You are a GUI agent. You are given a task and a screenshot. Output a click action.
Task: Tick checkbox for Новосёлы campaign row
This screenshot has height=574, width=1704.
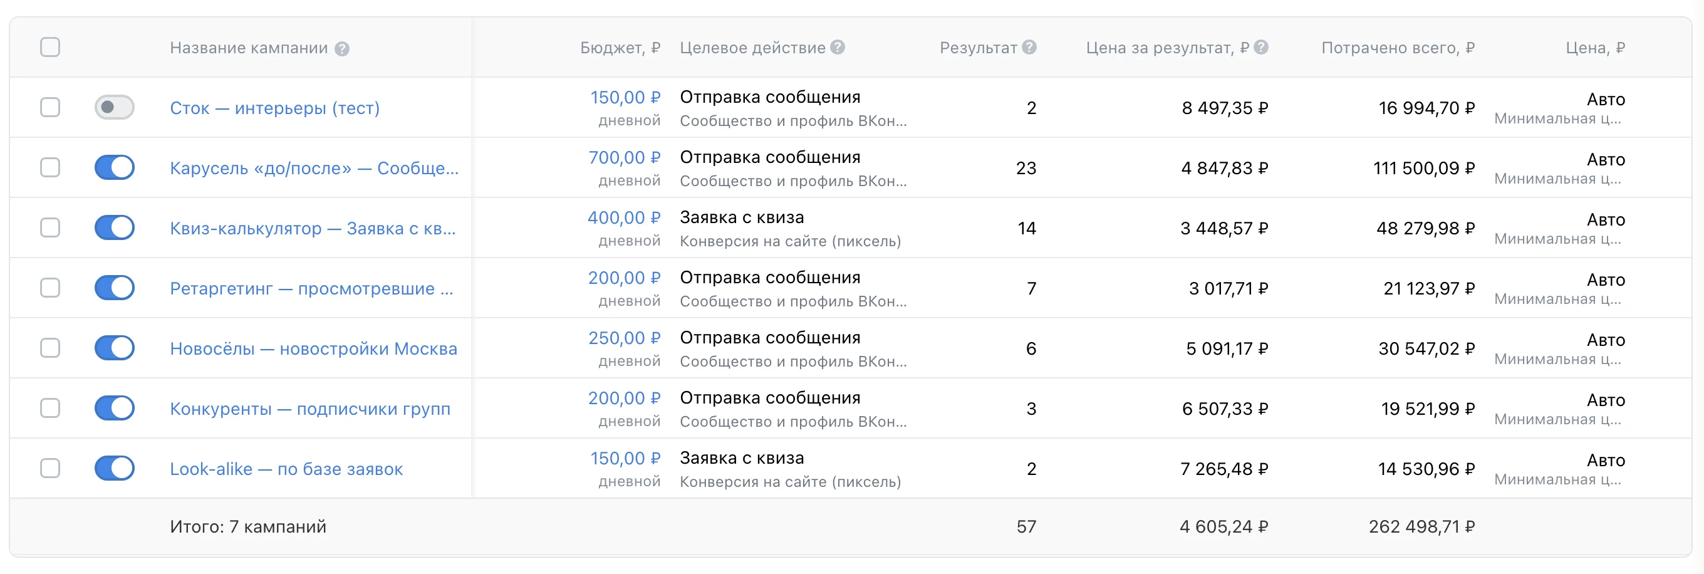(x=50, y=348)
